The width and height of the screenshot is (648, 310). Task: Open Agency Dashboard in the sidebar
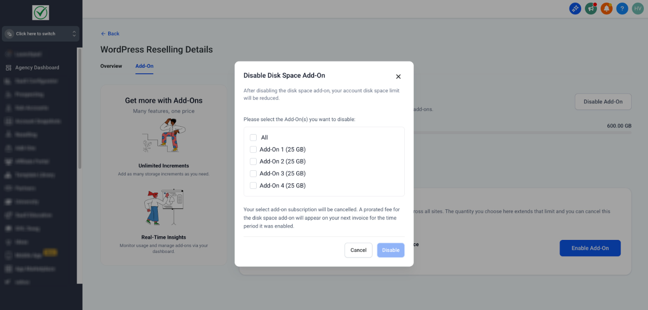(x=37, y=68)
